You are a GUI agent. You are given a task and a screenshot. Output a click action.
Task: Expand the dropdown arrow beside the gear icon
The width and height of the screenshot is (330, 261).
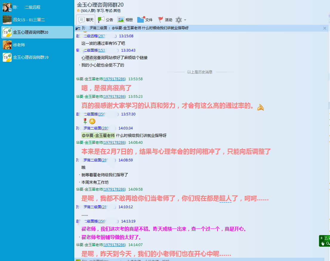185,20
